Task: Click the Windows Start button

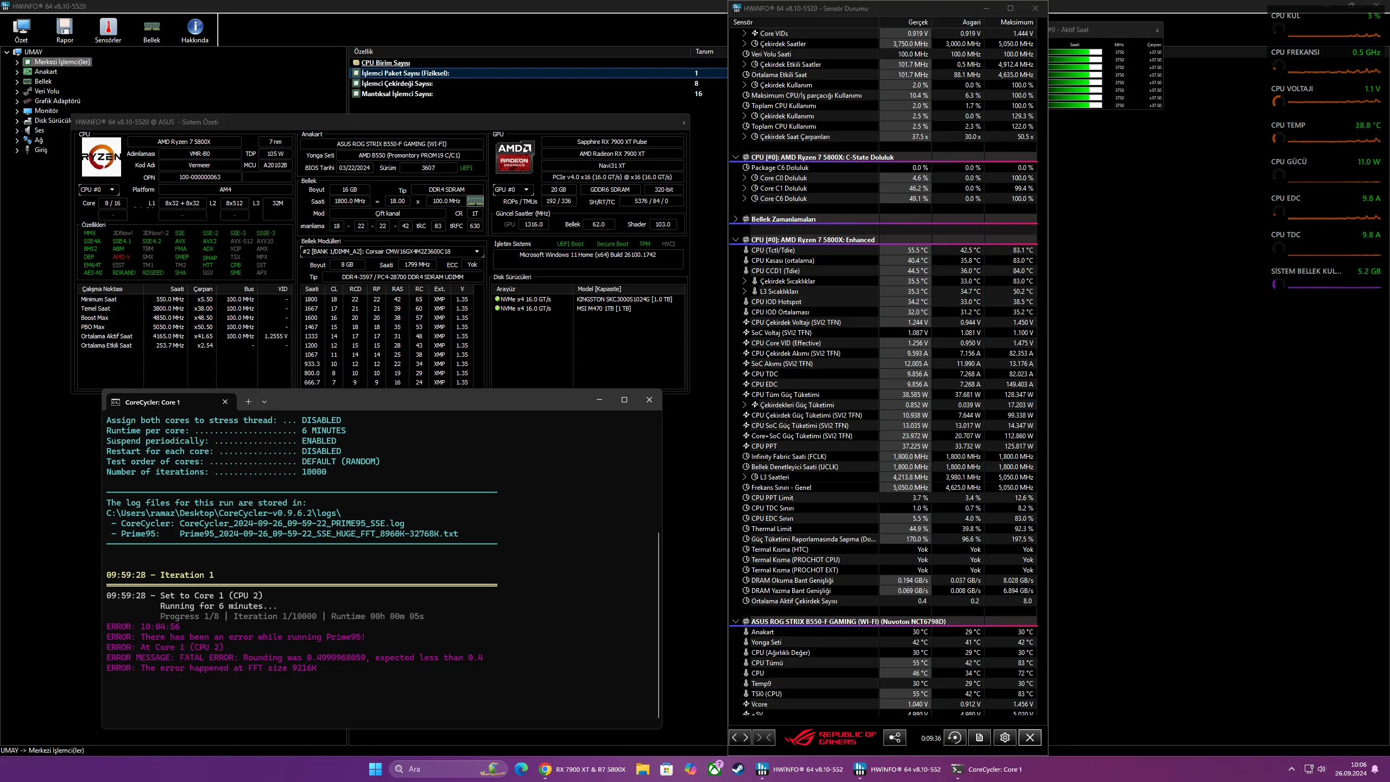Action: (x=375, y=769)
